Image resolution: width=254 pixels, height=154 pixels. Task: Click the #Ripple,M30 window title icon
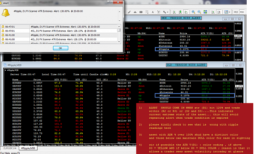tap(5, 65)
